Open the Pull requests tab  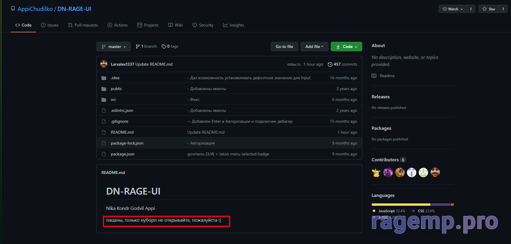click(x=83, y=25)
